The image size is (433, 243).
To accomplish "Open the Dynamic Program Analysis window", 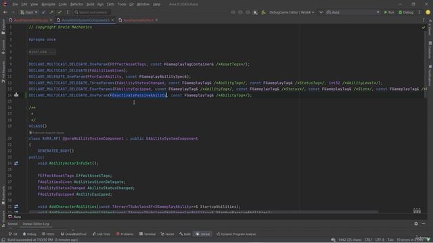I will click(236, 234).
